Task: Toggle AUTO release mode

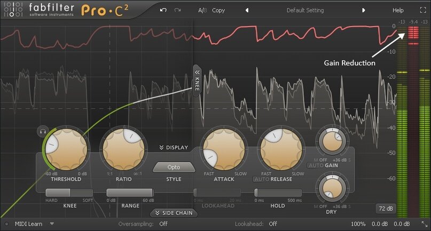Action: pyautogui.click(x=261, y=179)
